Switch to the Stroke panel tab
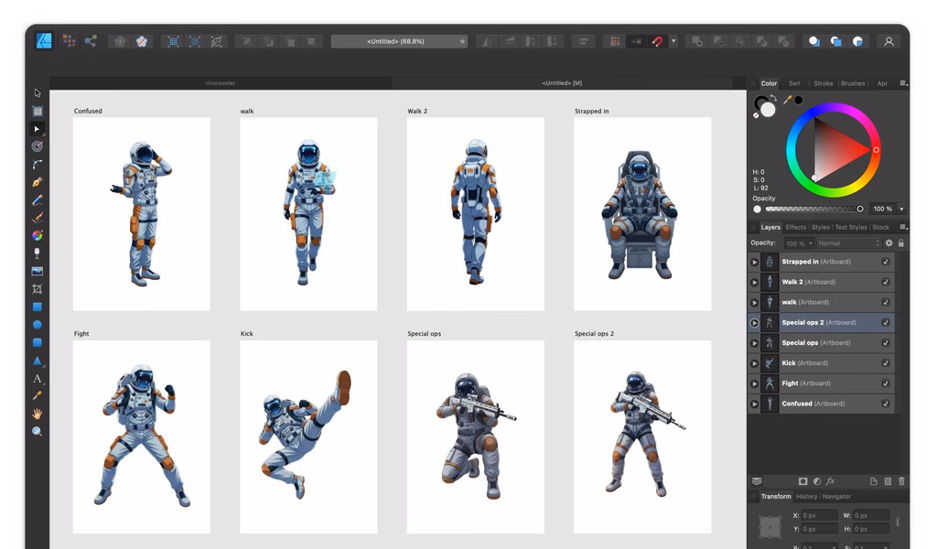Screen dimensions: 937x549 point(823,83)
